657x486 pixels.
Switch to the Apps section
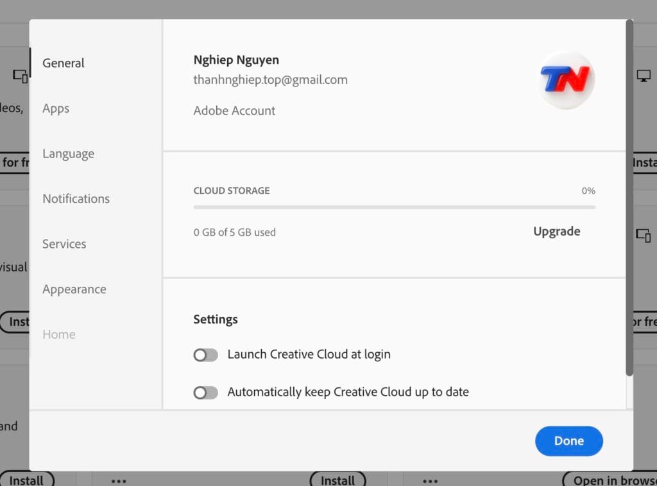(55, 108)
